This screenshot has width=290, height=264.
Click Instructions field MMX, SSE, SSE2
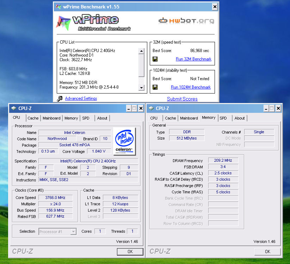(88, 180)
